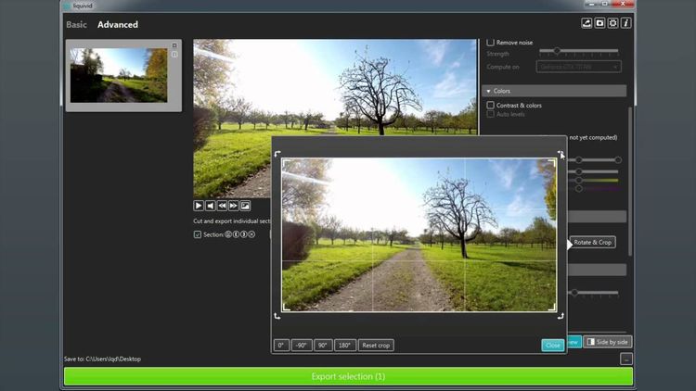Enable the Contrast & colors checkbox
Screen dimensions: 696x391
[x=491, y=105]
